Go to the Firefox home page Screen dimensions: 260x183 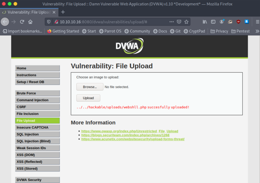point(30,22)
